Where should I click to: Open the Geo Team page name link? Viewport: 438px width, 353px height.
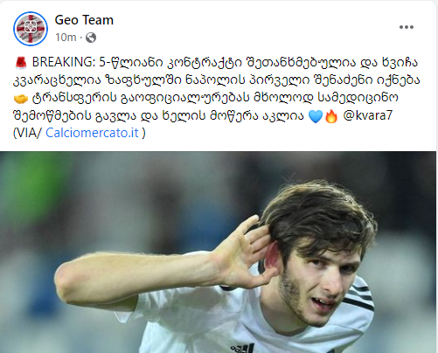(84, 20)
